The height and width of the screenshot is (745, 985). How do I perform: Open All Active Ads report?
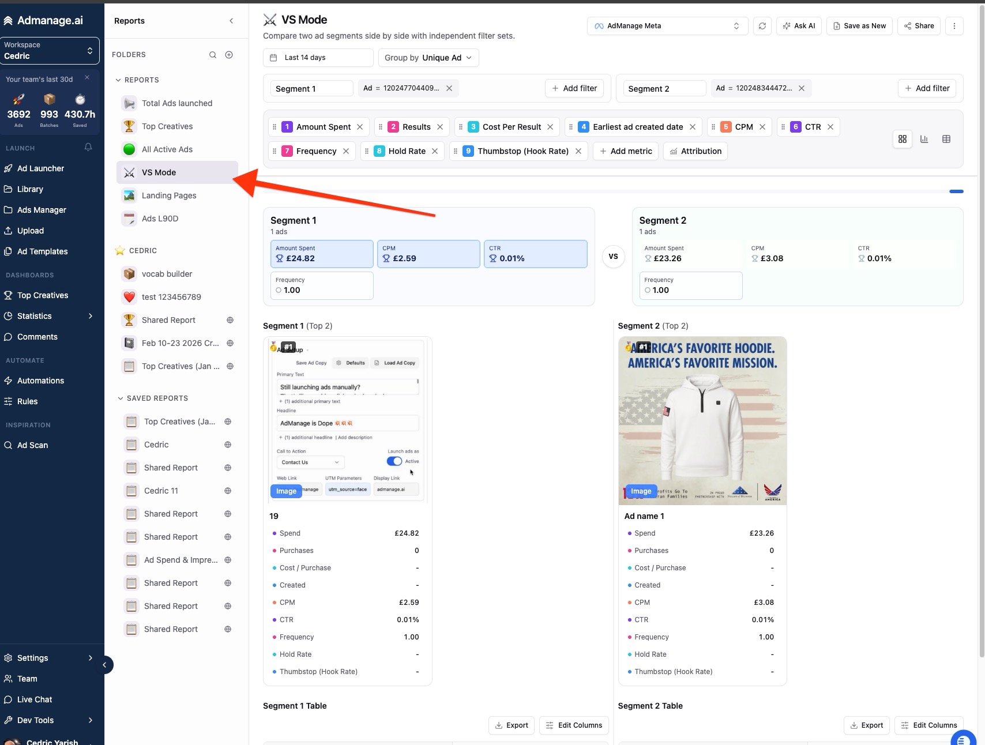tap(177, 149)
